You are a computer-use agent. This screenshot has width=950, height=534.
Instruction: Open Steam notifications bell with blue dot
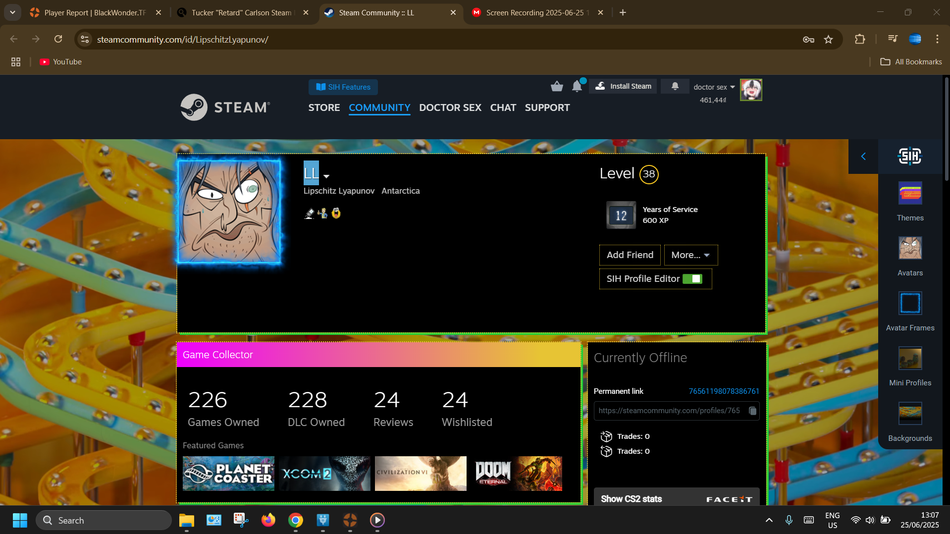[x=578, y=86]
